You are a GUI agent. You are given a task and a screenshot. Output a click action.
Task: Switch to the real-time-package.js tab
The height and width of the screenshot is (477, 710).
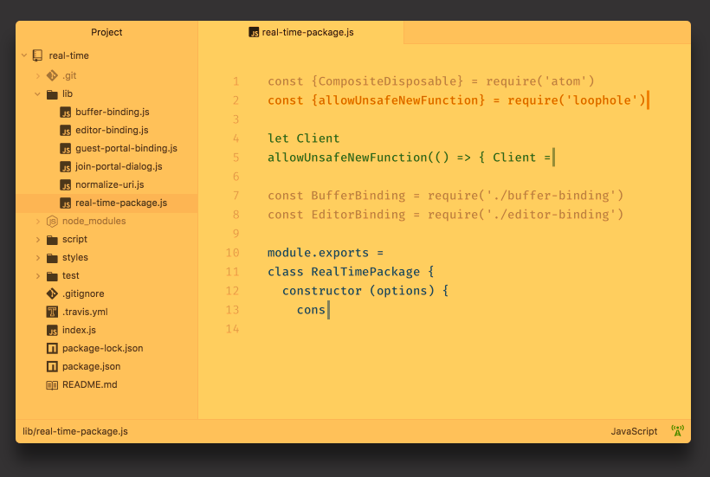301,32
